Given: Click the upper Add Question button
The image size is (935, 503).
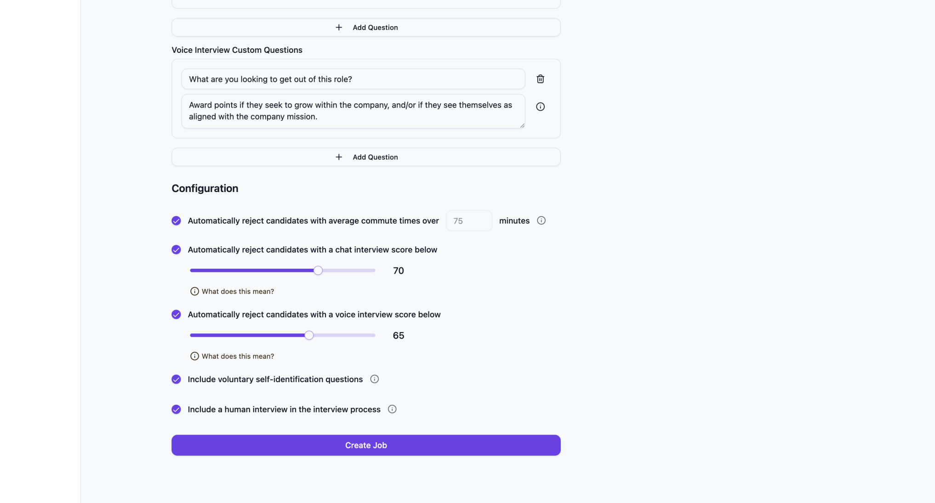Looking at the screenshot, I should (x=365, y=28).
